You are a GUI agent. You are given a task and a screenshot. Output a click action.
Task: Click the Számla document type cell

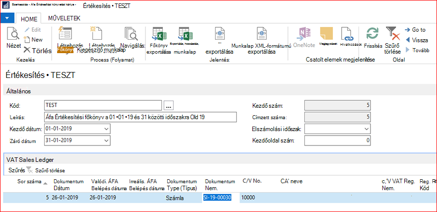(x=174, y=199)
